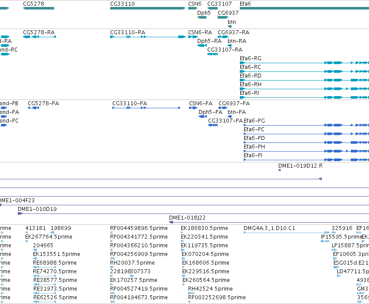Screen dimensions: 369x304
Task: Click EST RE62526.5prime
Action: tap(45, 302)
